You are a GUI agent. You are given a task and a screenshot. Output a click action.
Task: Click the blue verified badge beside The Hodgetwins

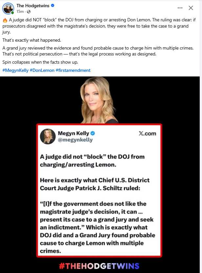[x=52, y=6]
